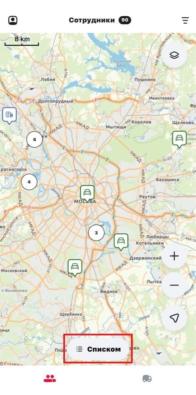Open the profile icon in the header
Viewport: 196px width, 395px height.
pos(13,20)
